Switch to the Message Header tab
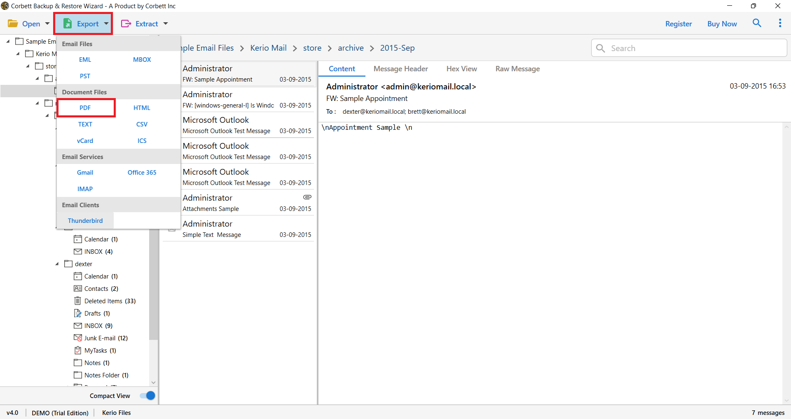The image size is (791, 419). pos(401,69)
